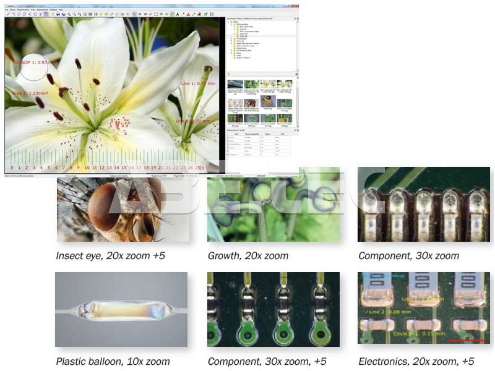Click the 'Physical quantity' column header

tap(249, 134)
